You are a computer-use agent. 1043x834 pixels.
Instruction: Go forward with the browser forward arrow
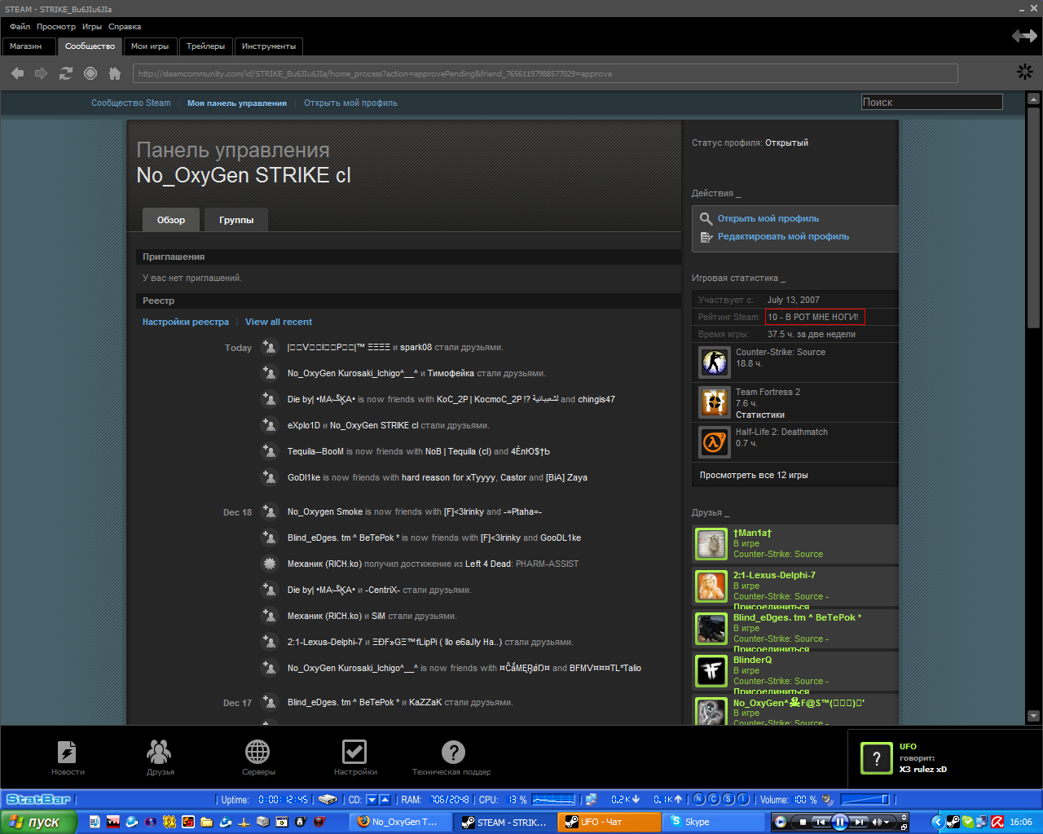tap(41, 73)
